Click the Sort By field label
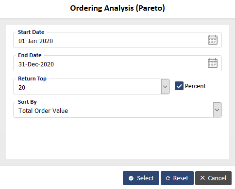Screen dimensions: 235x189 pyautogui.click(x=27, y=102)
